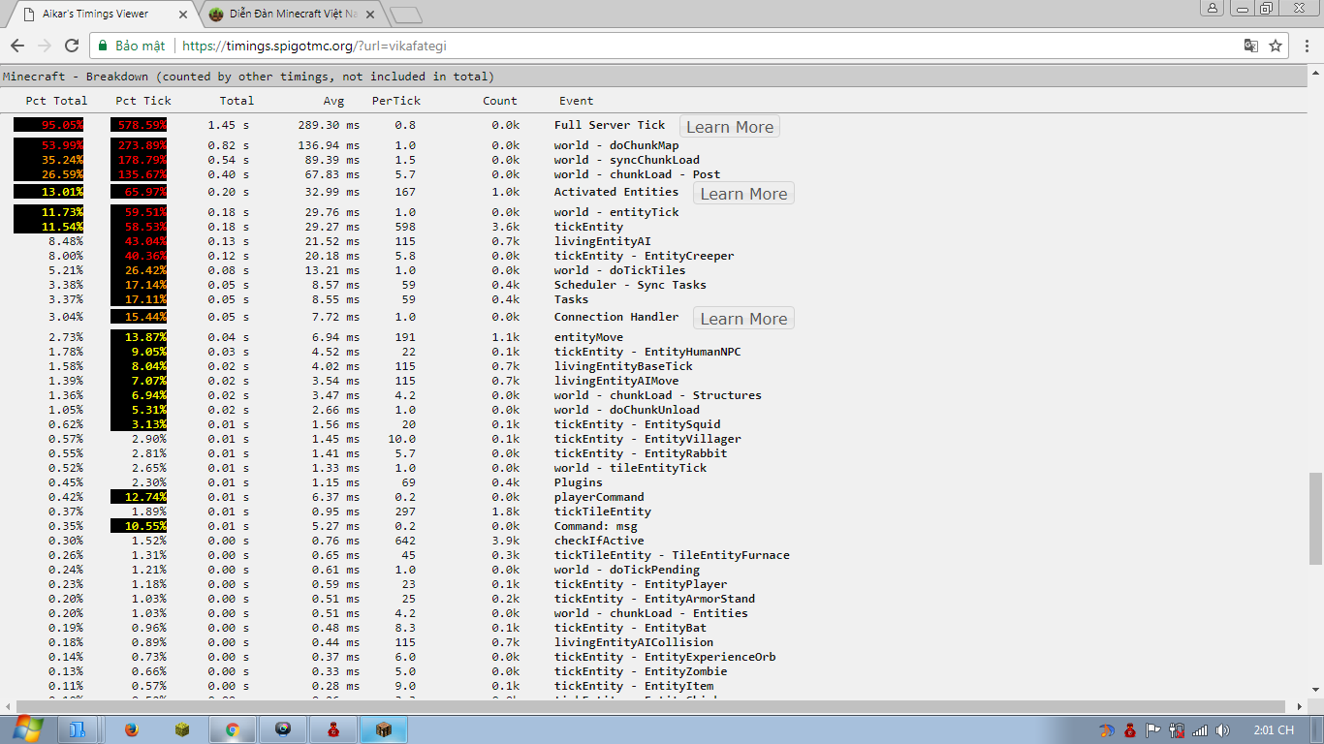Select the Connection Handler event
The image size is (1324, 744).
click(616, 317)
